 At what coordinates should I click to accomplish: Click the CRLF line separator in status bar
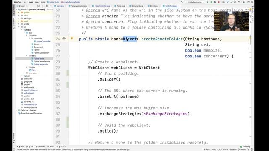tap(219, 150)
